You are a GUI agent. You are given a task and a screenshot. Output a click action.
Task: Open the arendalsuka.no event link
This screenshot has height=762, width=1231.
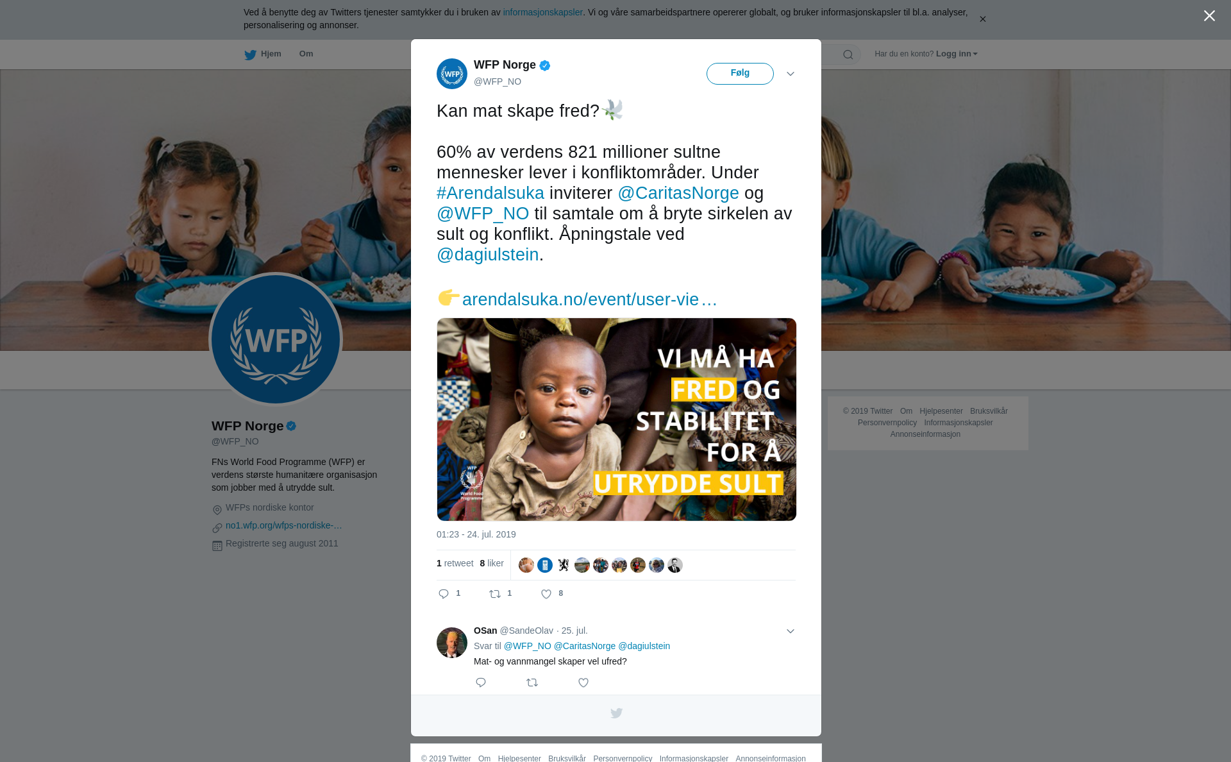(589, 300)
